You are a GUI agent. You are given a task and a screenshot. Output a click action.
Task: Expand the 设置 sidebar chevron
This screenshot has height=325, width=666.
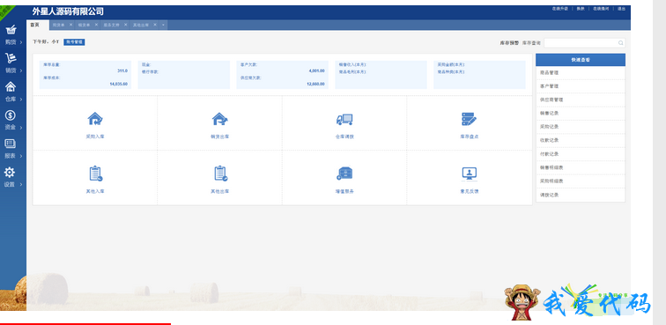pos(21,184)
